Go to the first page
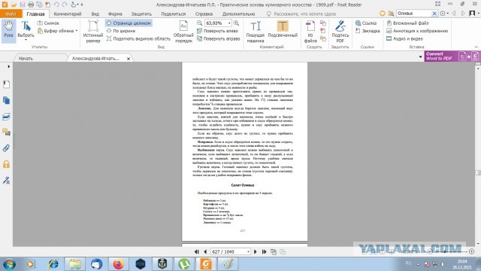Viewport: 481px width, 271px height. click(197, 252)
